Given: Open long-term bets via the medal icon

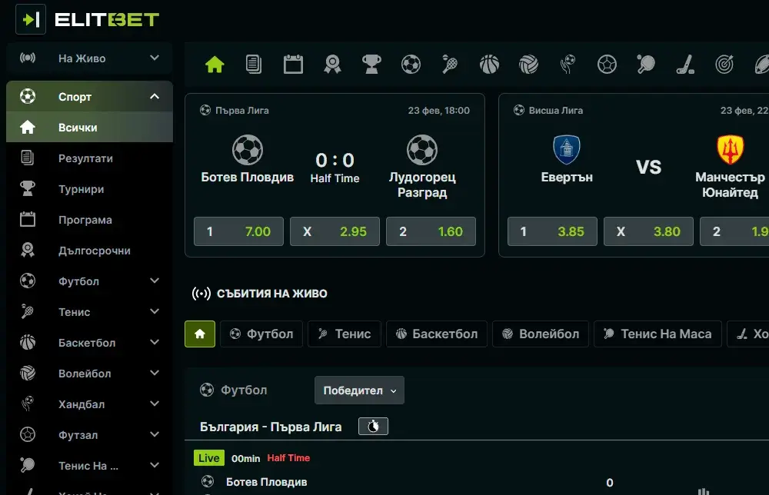Looking at the screenshot, I should [x=331, y=65].
